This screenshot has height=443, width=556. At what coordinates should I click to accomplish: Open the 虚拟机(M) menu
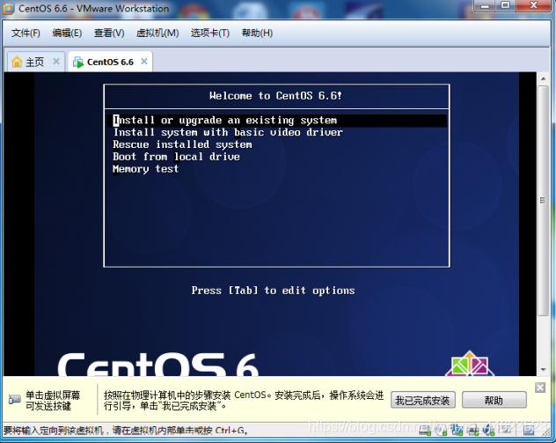[157, 33]
